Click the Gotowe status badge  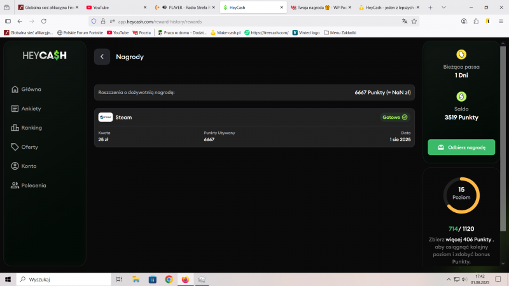click(x=394, y=117)
